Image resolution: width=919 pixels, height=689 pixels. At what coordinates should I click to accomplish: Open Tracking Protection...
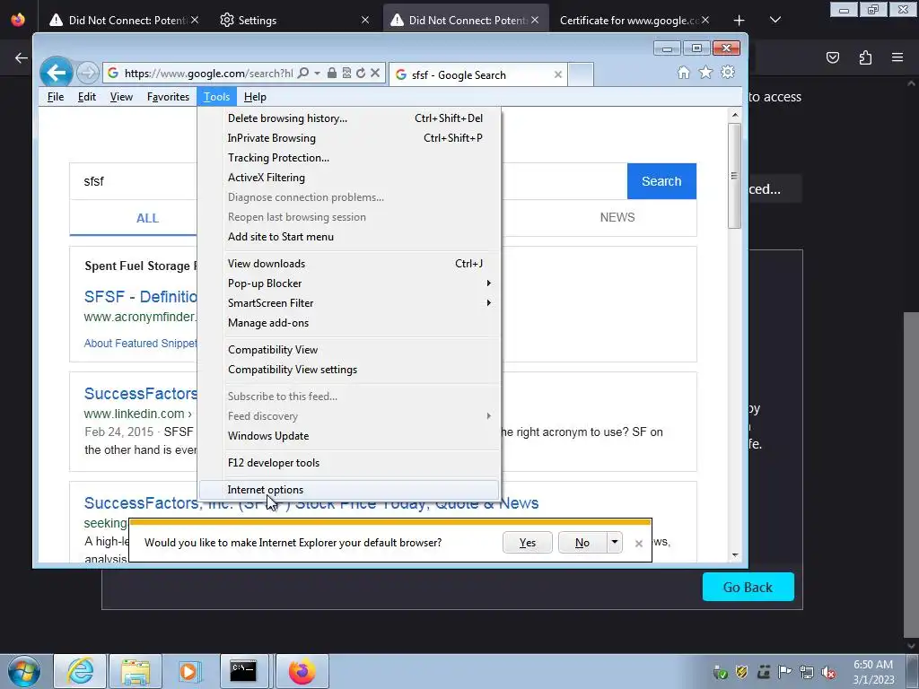(x=349, y=158)
